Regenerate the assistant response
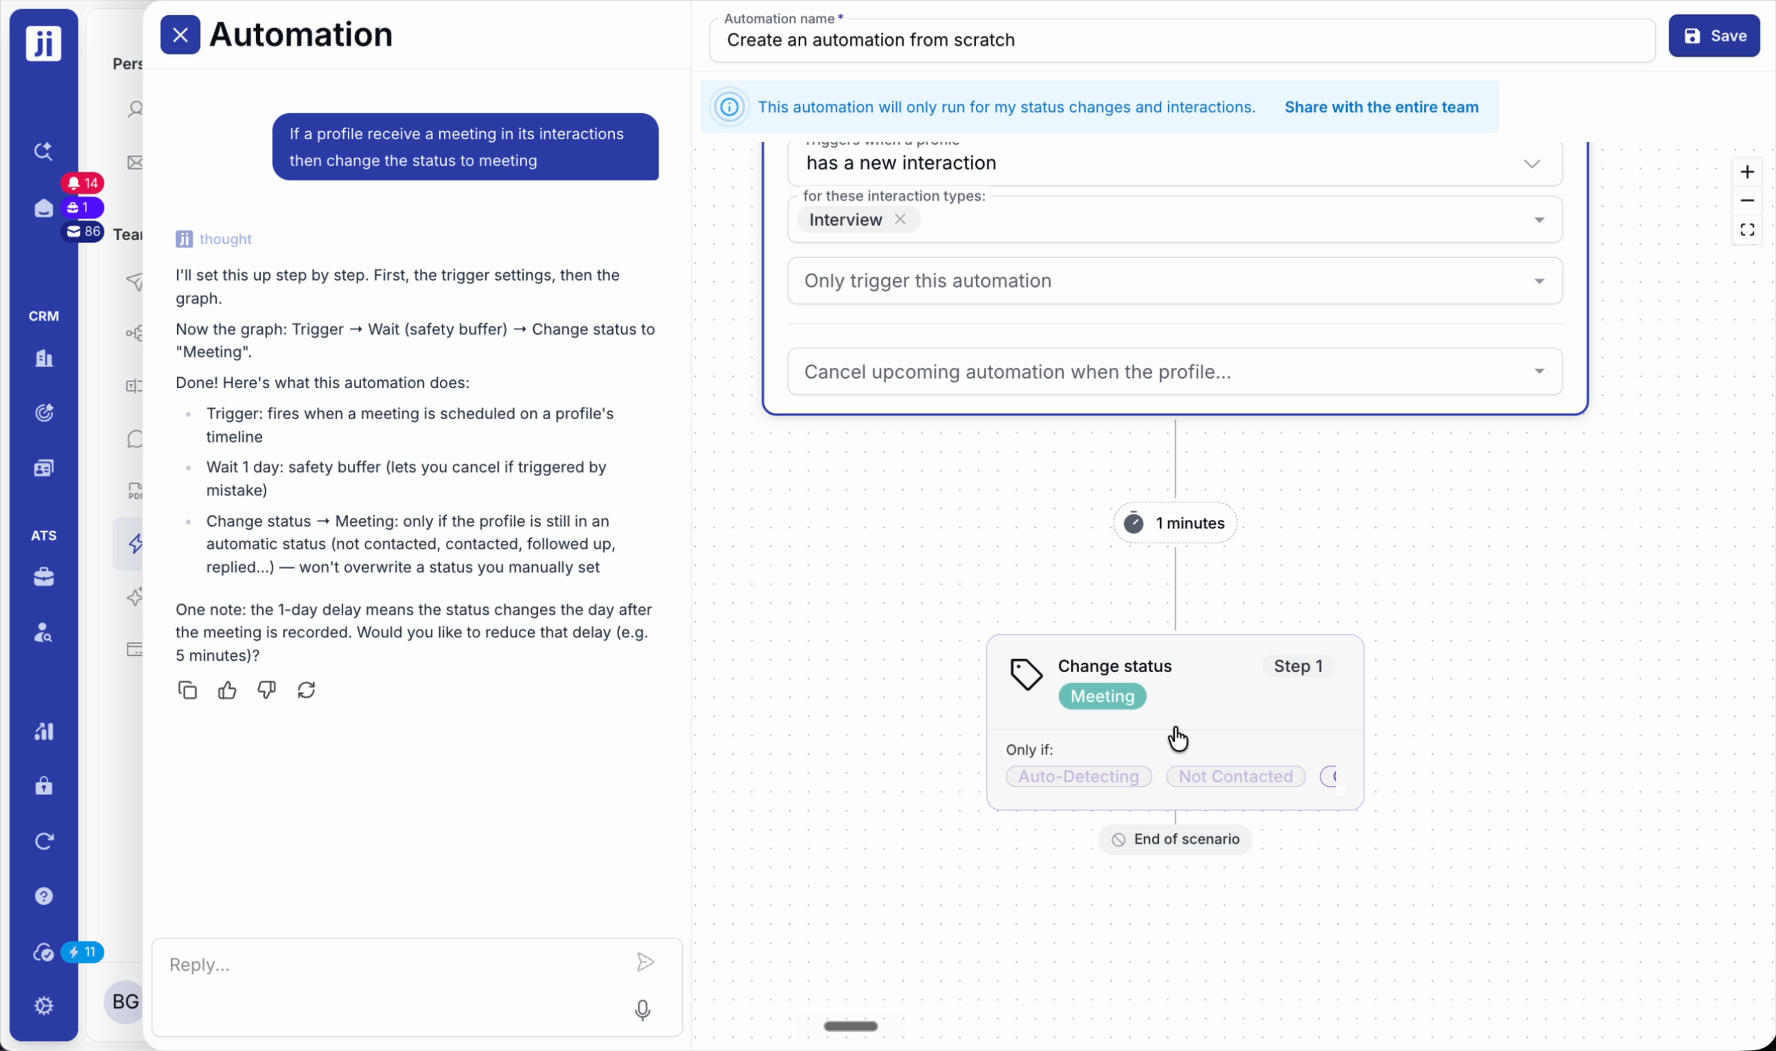The image size is (1776, 1051). (306, 690)
